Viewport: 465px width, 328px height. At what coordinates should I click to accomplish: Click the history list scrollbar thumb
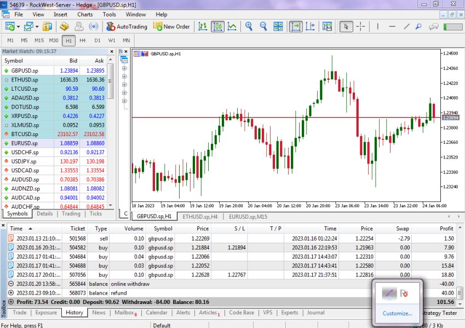(460, 294)
